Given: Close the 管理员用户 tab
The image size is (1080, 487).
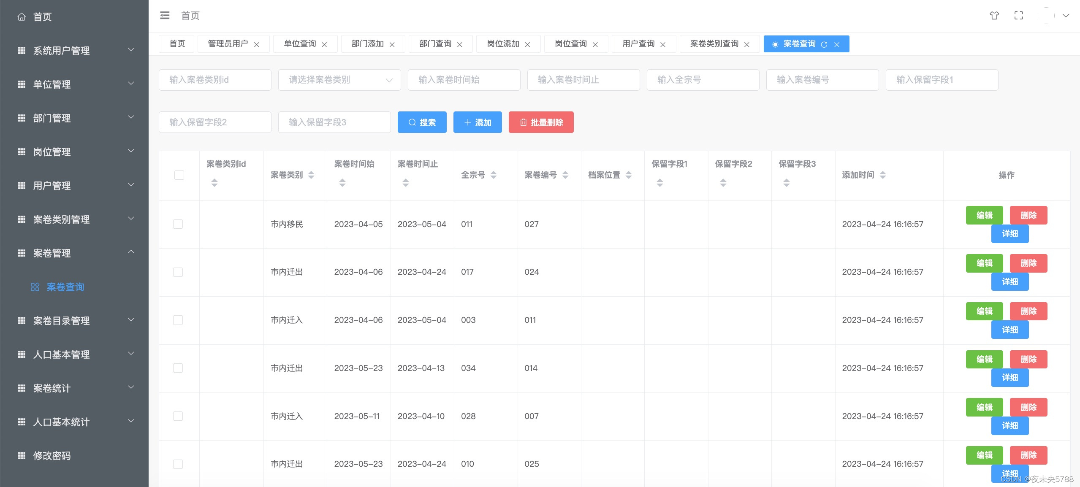Looking at the screenshot, I should point(256,44).
